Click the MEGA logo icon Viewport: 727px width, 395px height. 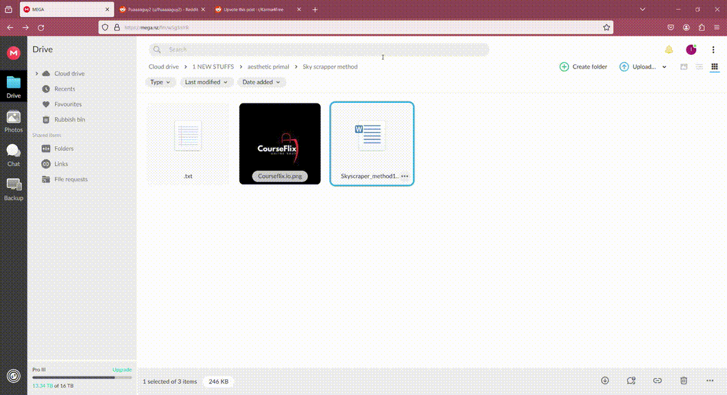(x=14, y=53)
